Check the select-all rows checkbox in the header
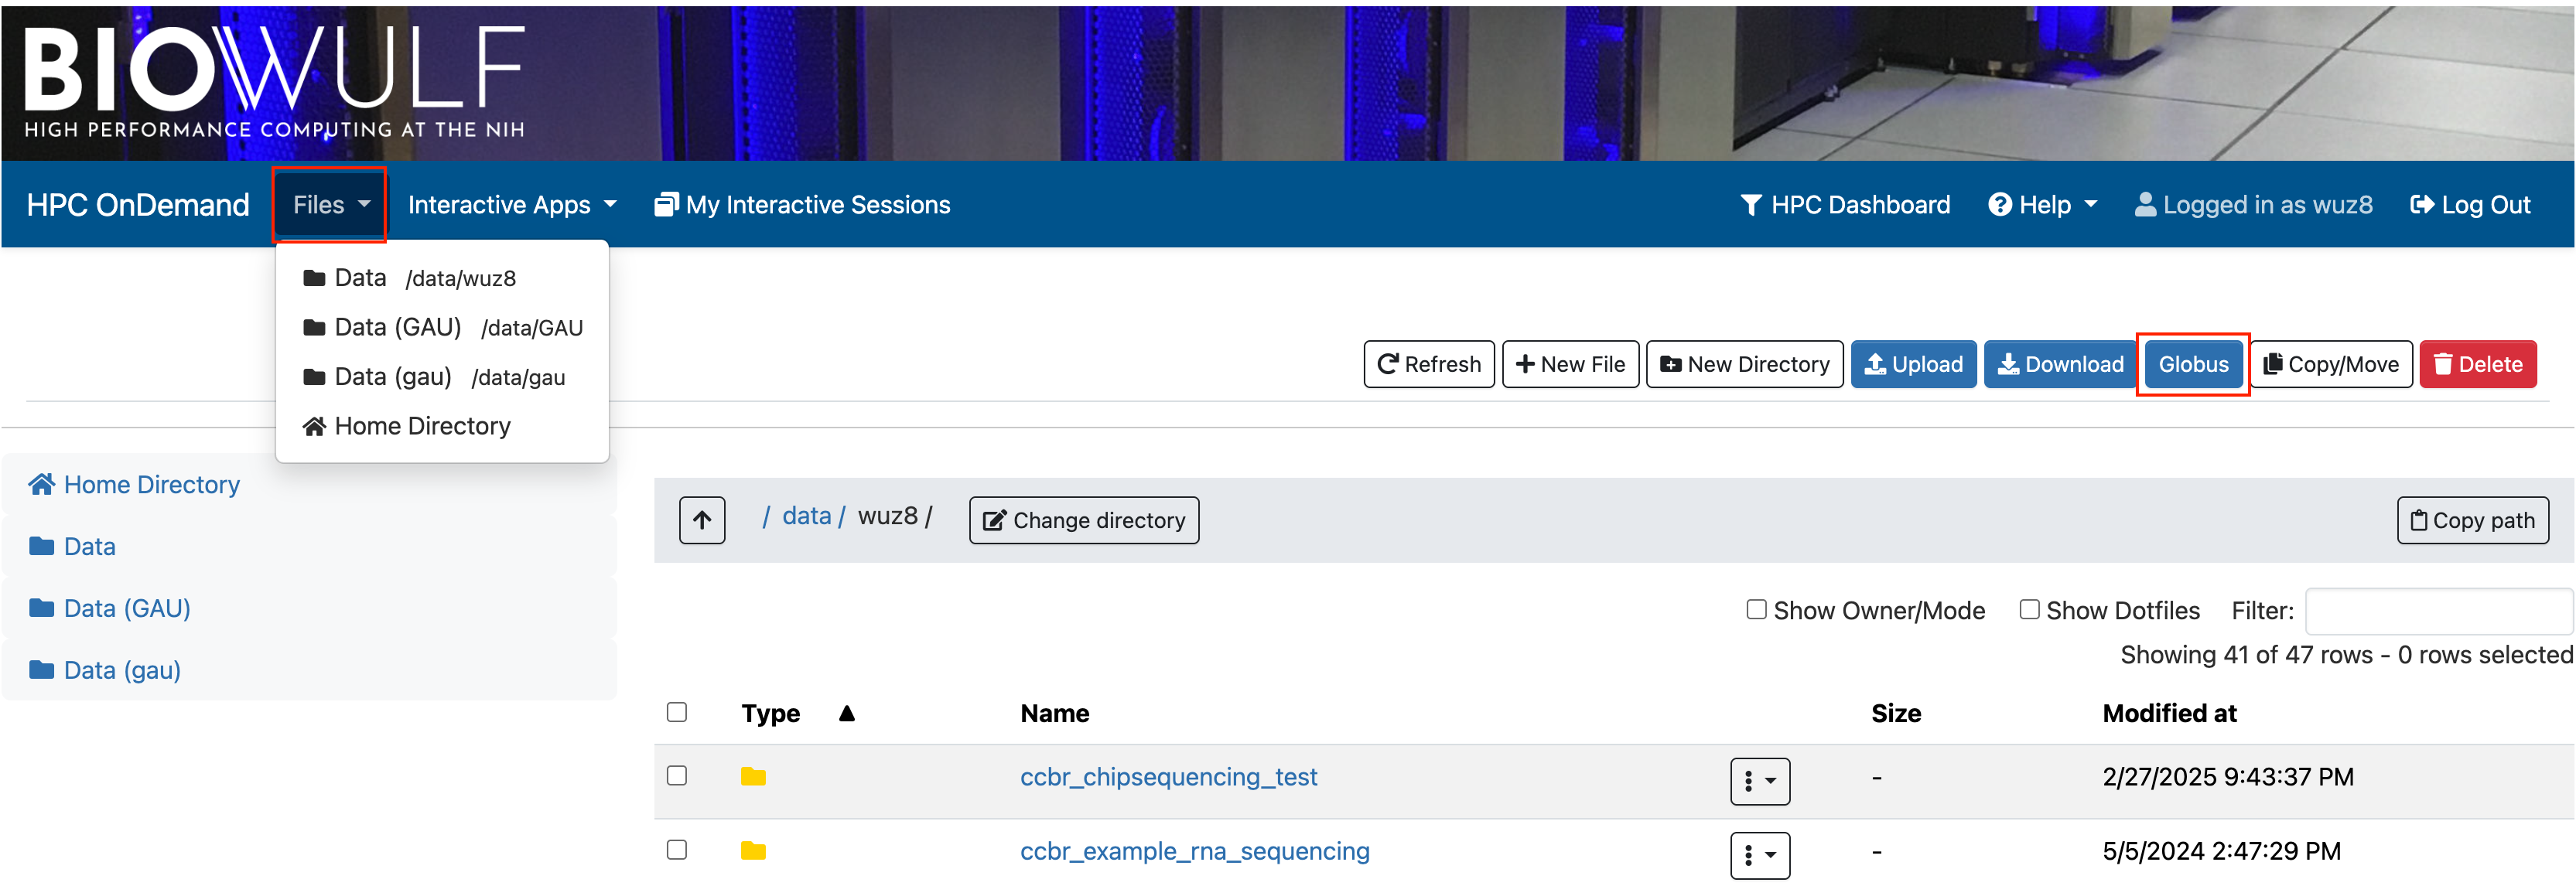The width and height of the screenshot is (2576, 886). coord(677,711)
